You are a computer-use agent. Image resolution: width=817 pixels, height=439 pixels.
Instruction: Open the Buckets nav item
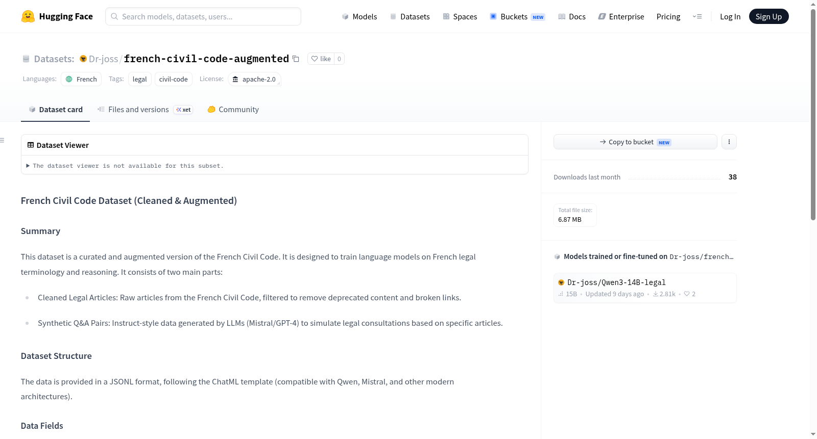point(517,16)
